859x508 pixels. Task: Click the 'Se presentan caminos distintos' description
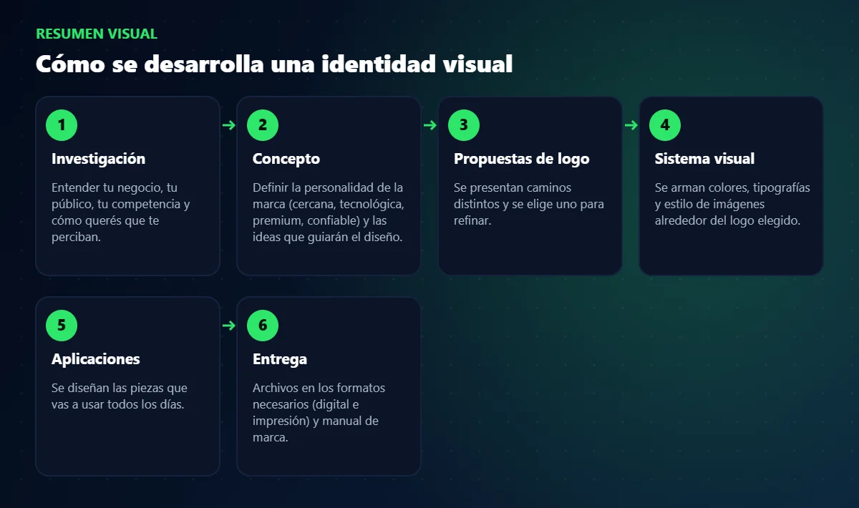point(529,204)
